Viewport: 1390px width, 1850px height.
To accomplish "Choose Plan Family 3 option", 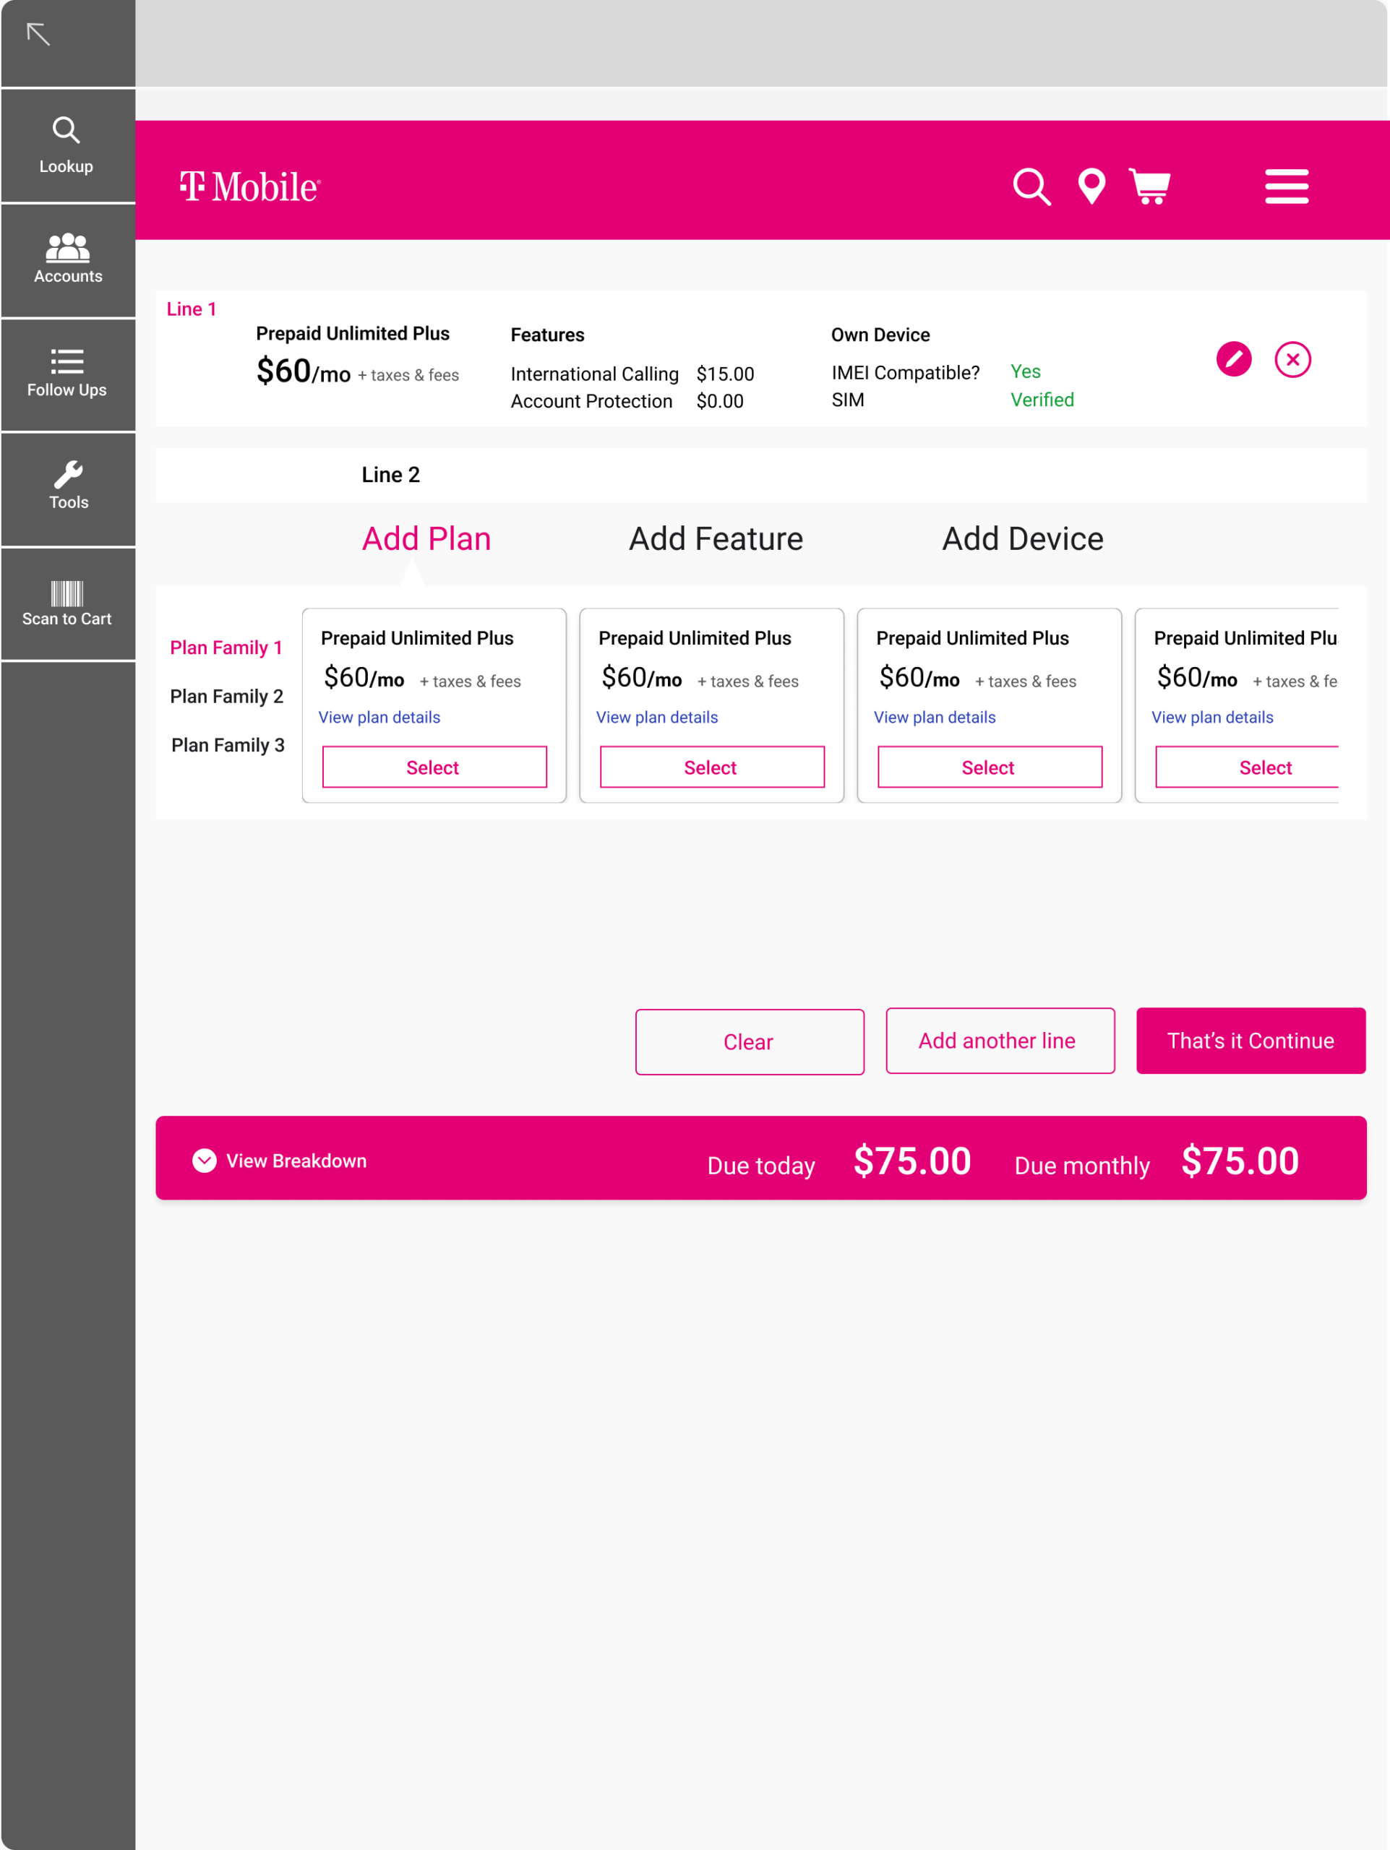I will tap(228, 744).
